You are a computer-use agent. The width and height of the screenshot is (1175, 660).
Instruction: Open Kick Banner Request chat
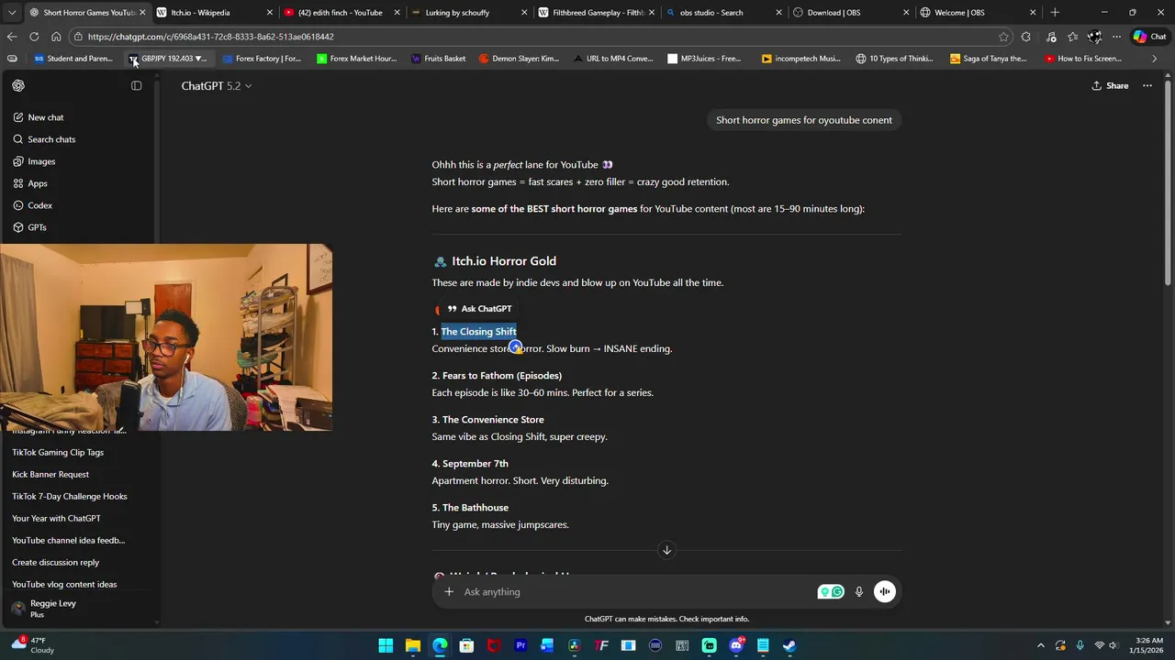click(50, 474)
